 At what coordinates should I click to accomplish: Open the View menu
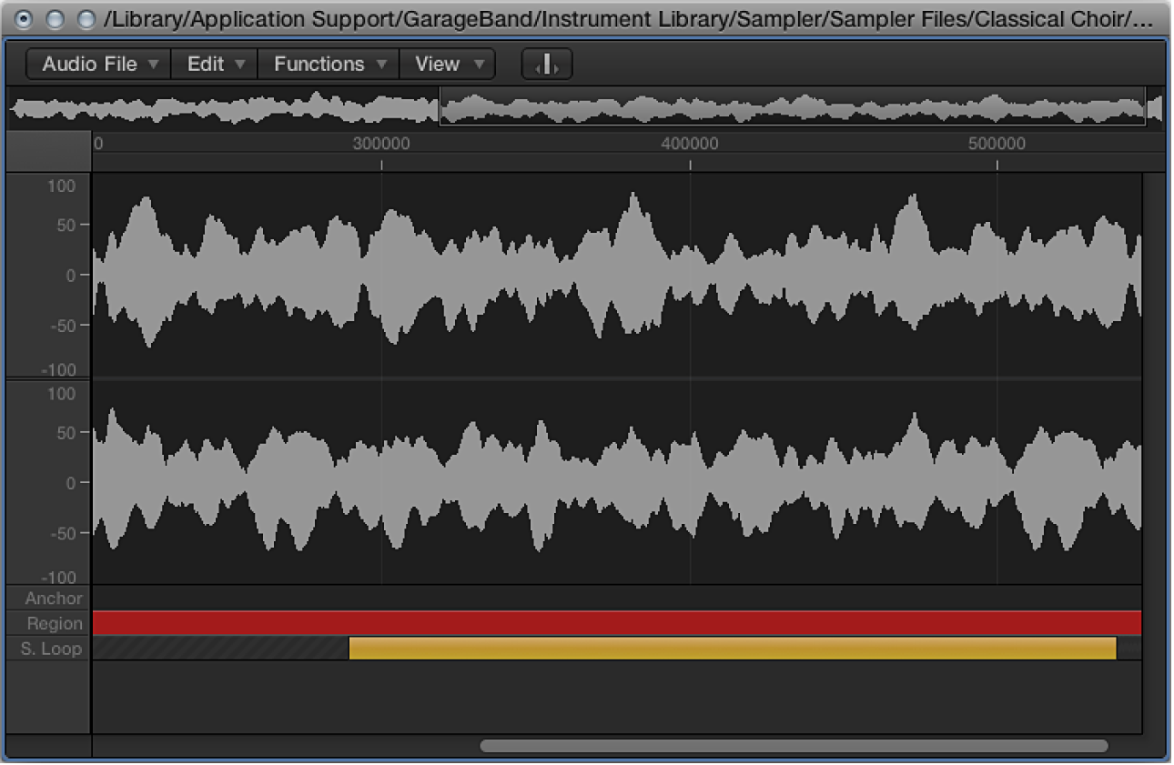438,64
